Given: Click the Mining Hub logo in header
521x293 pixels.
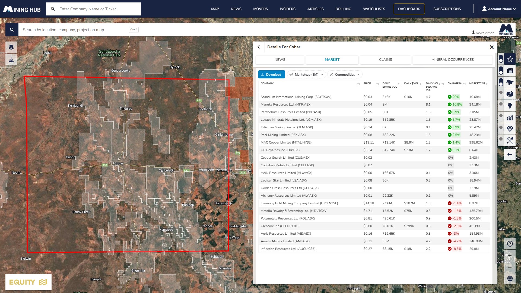Looking at the screenshot, I should 22,9.
